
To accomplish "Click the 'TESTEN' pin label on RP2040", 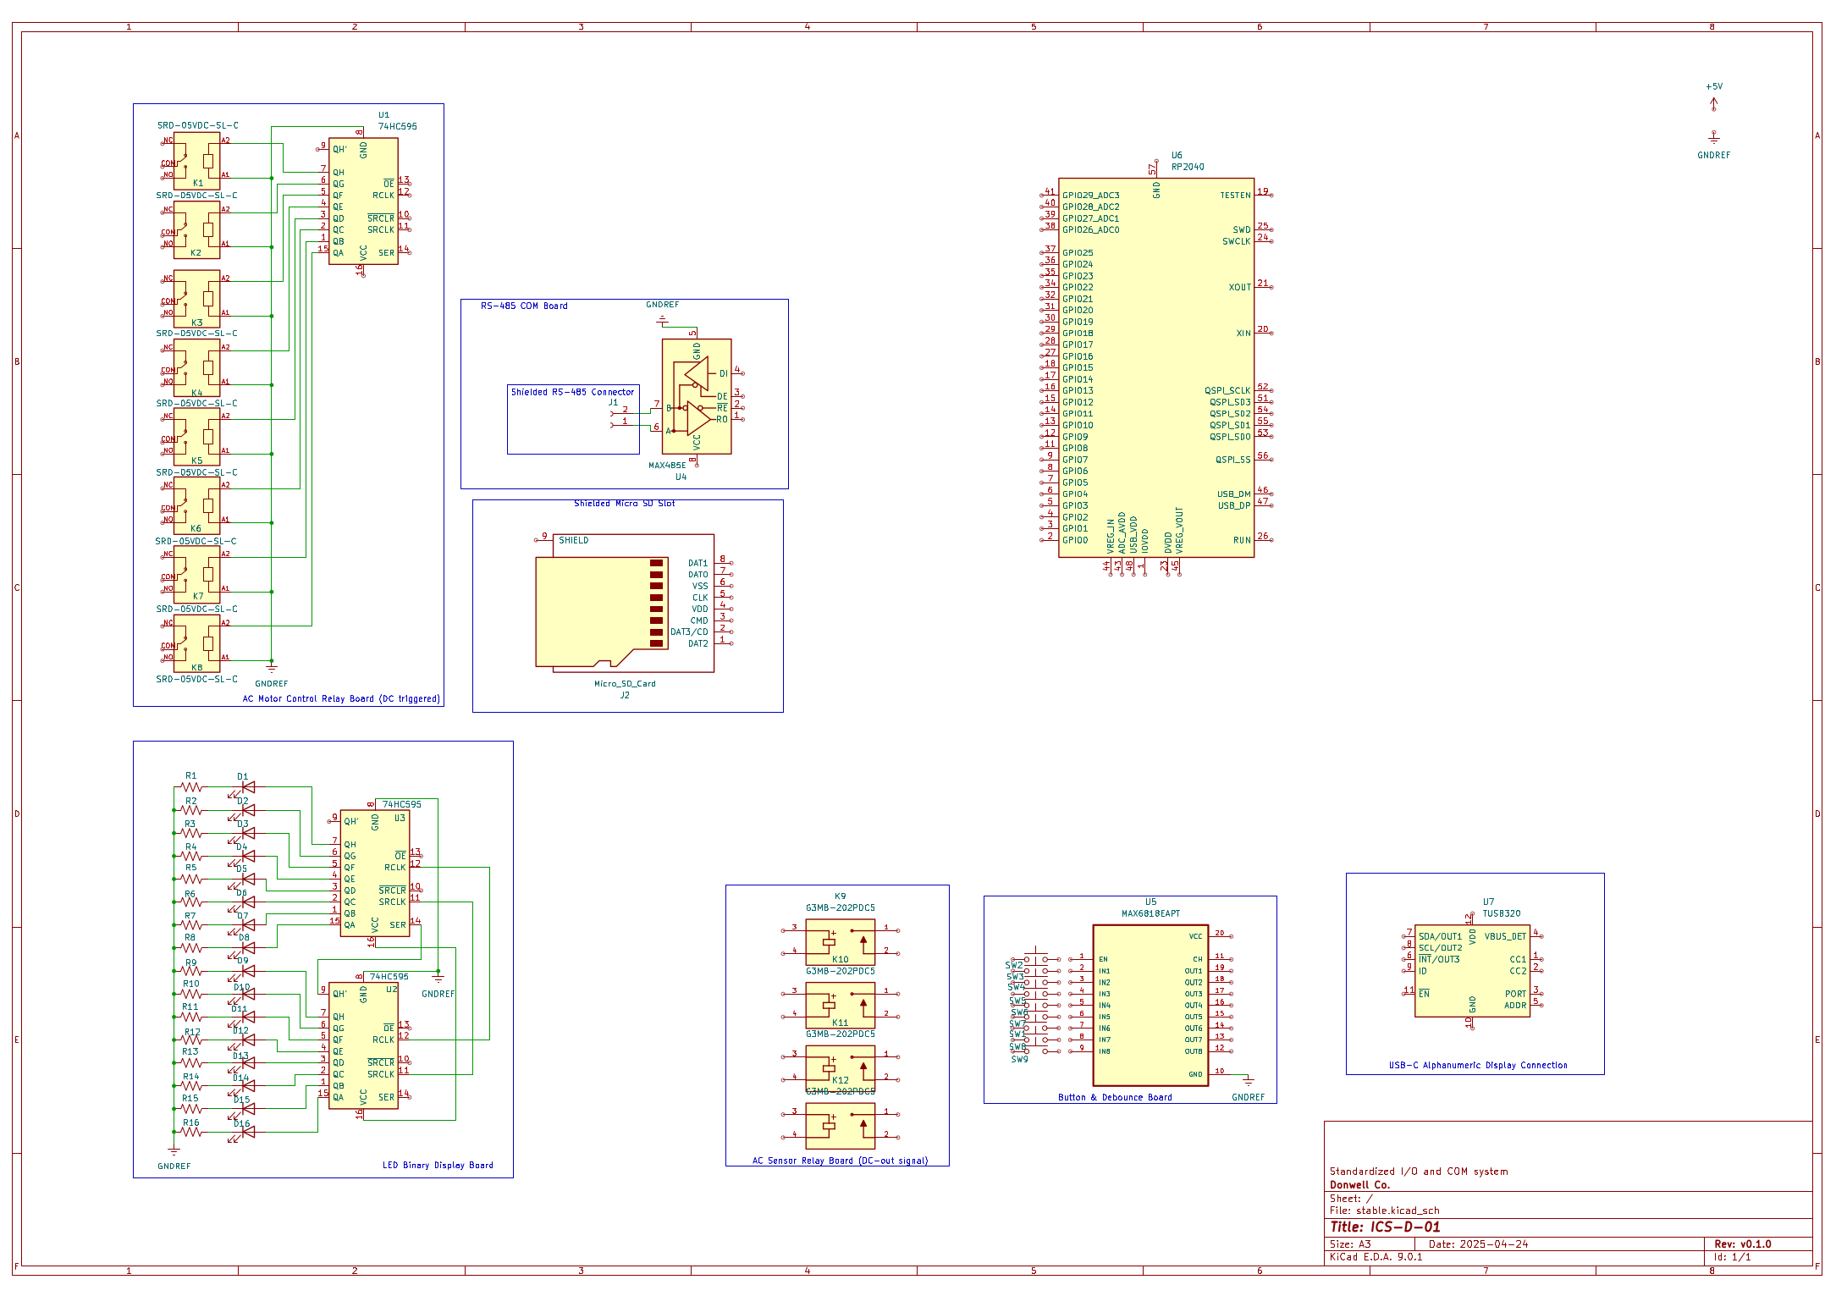I will [1235, 196].
